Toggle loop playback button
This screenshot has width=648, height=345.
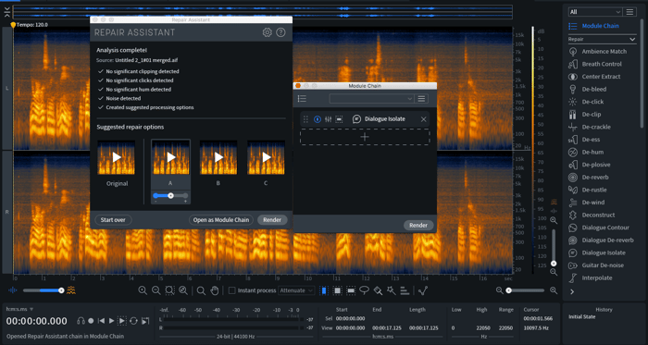click(x=133, y=321)
